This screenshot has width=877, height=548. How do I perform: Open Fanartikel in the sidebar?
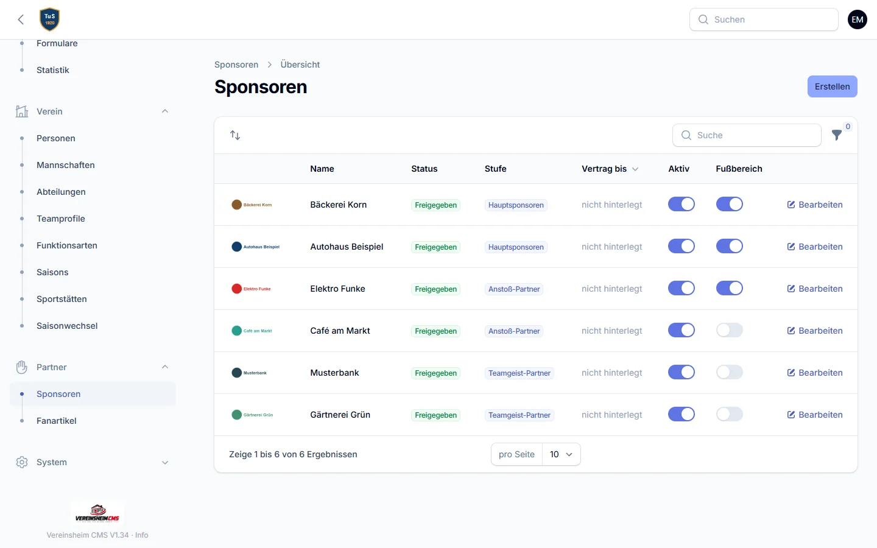pos(93,421)
